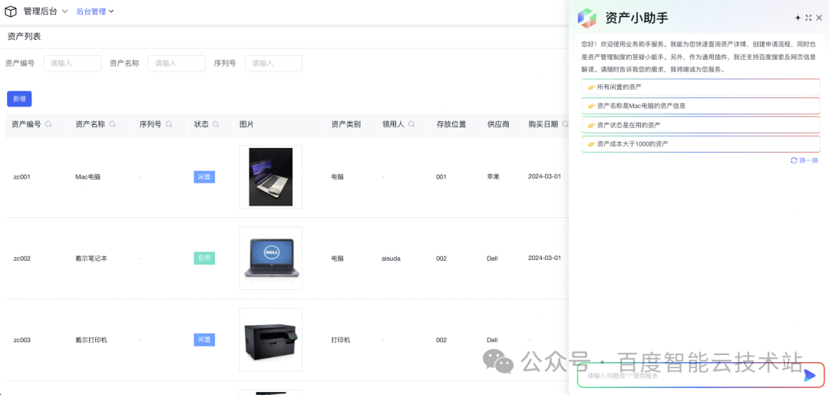Screen dimensions: 829x395
Task: Click the cube logo icon beside 管理后台
Action: point(11,11)
